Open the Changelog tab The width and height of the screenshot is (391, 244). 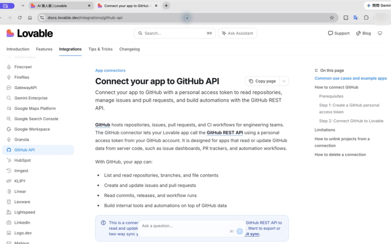click(129, 49)
